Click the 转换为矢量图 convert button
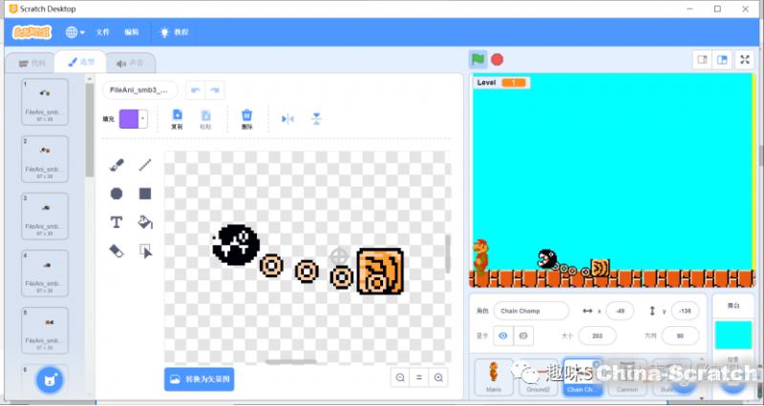This screenshot has height=406, width=764. click(x=199, y=378)
